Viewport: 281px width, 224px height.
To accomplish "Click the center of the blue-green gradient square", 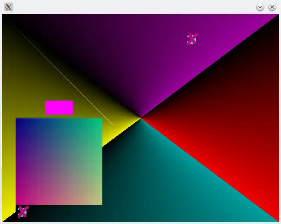I will point(59,161).
